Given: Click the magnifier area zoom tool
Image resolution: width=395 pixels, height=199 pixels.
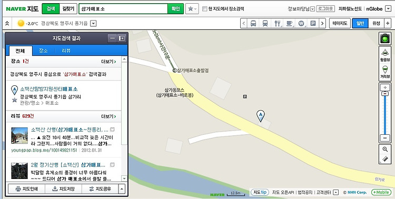Looking at the screenshot, I should point(385,150).
